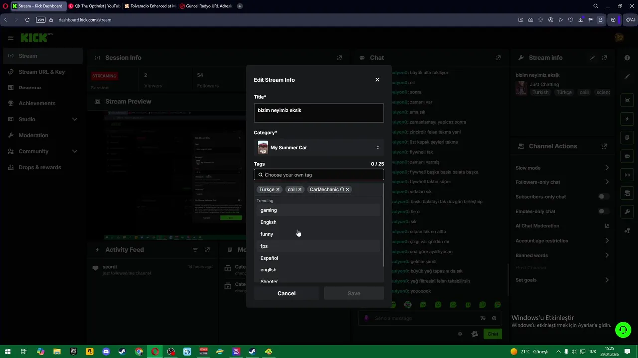Click the tag list scrollbar

pyautogui.click(x=383, y=225)
